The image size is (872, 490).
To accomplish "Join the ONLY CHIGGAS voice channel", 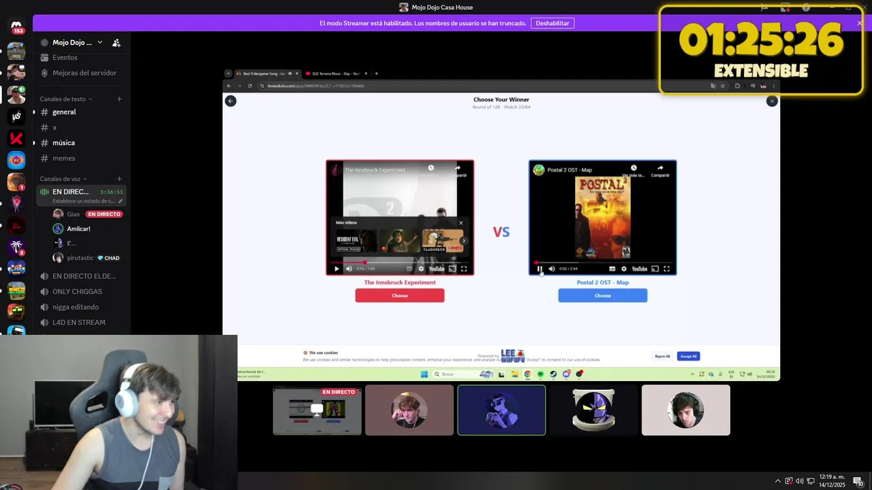I will (x=80, y=292).
